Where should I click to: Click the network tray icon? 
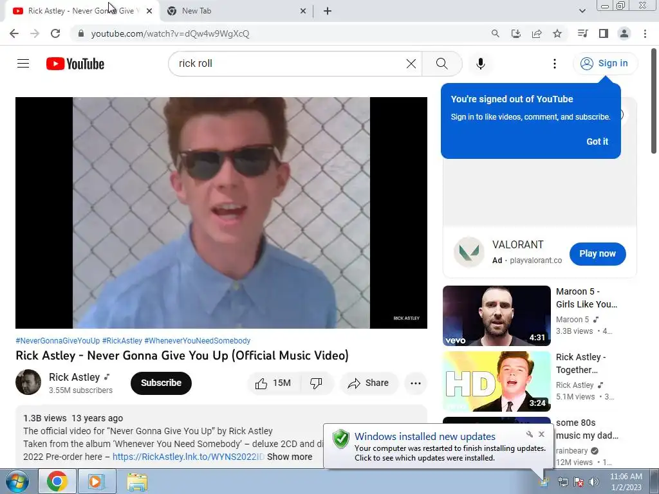tap(562, 482)
